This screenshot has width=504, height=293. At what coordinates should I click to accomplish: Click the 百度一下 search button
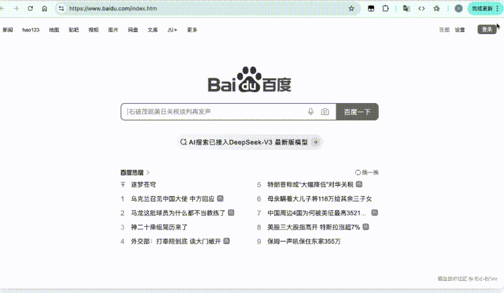[x=357, y=112]
